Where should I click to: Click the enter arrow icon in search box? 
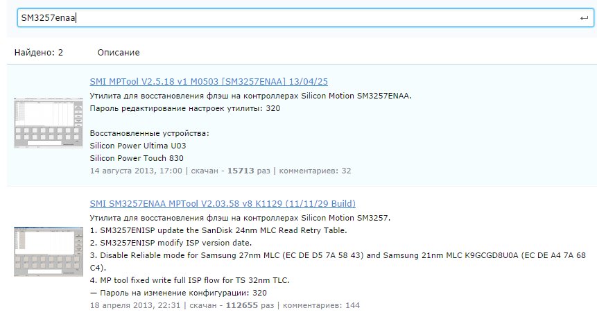pos(584,18)
